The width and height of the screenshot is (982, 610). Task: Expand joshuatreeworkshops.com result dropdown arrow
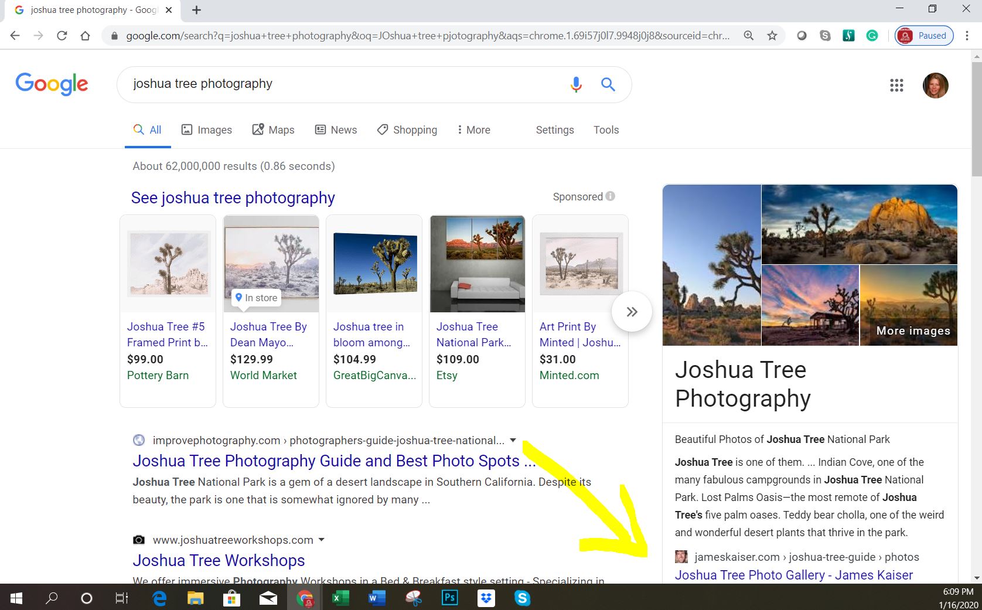coord(321,540)
